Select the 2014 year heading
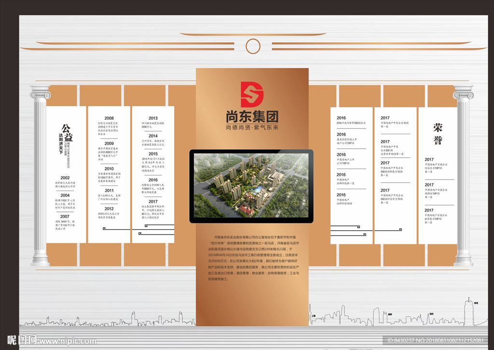The width and height of the screenshot is (494, 350). click(x=153, y=136)
